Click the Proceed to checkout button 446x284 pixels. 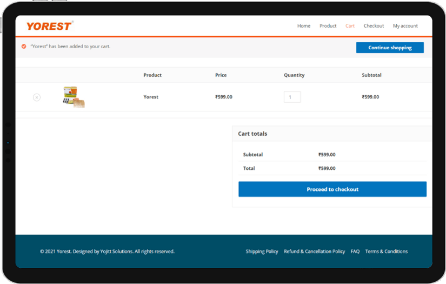pyautogui.click(x=332, y=189)
